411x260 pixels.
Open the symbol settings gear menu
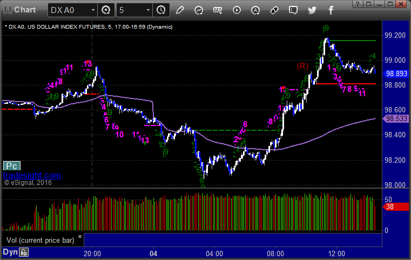(106, 10)
